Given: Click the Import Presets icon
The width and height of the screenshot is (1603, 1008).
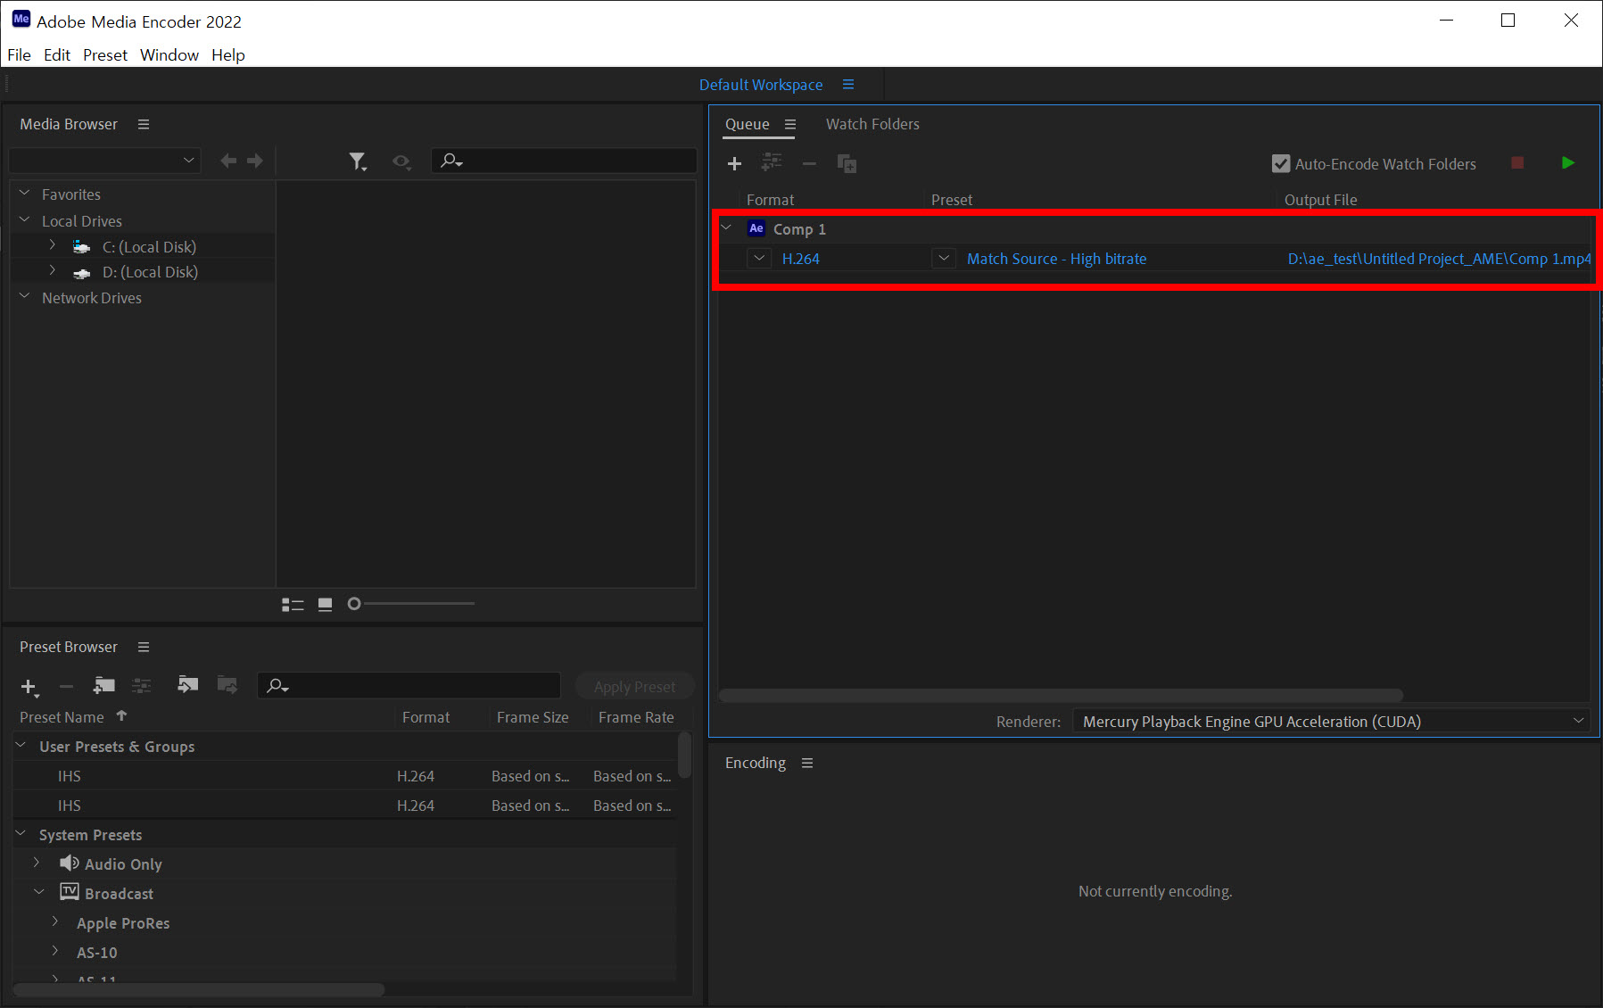Looking at the screenshot, I should [x=187, y=684].
